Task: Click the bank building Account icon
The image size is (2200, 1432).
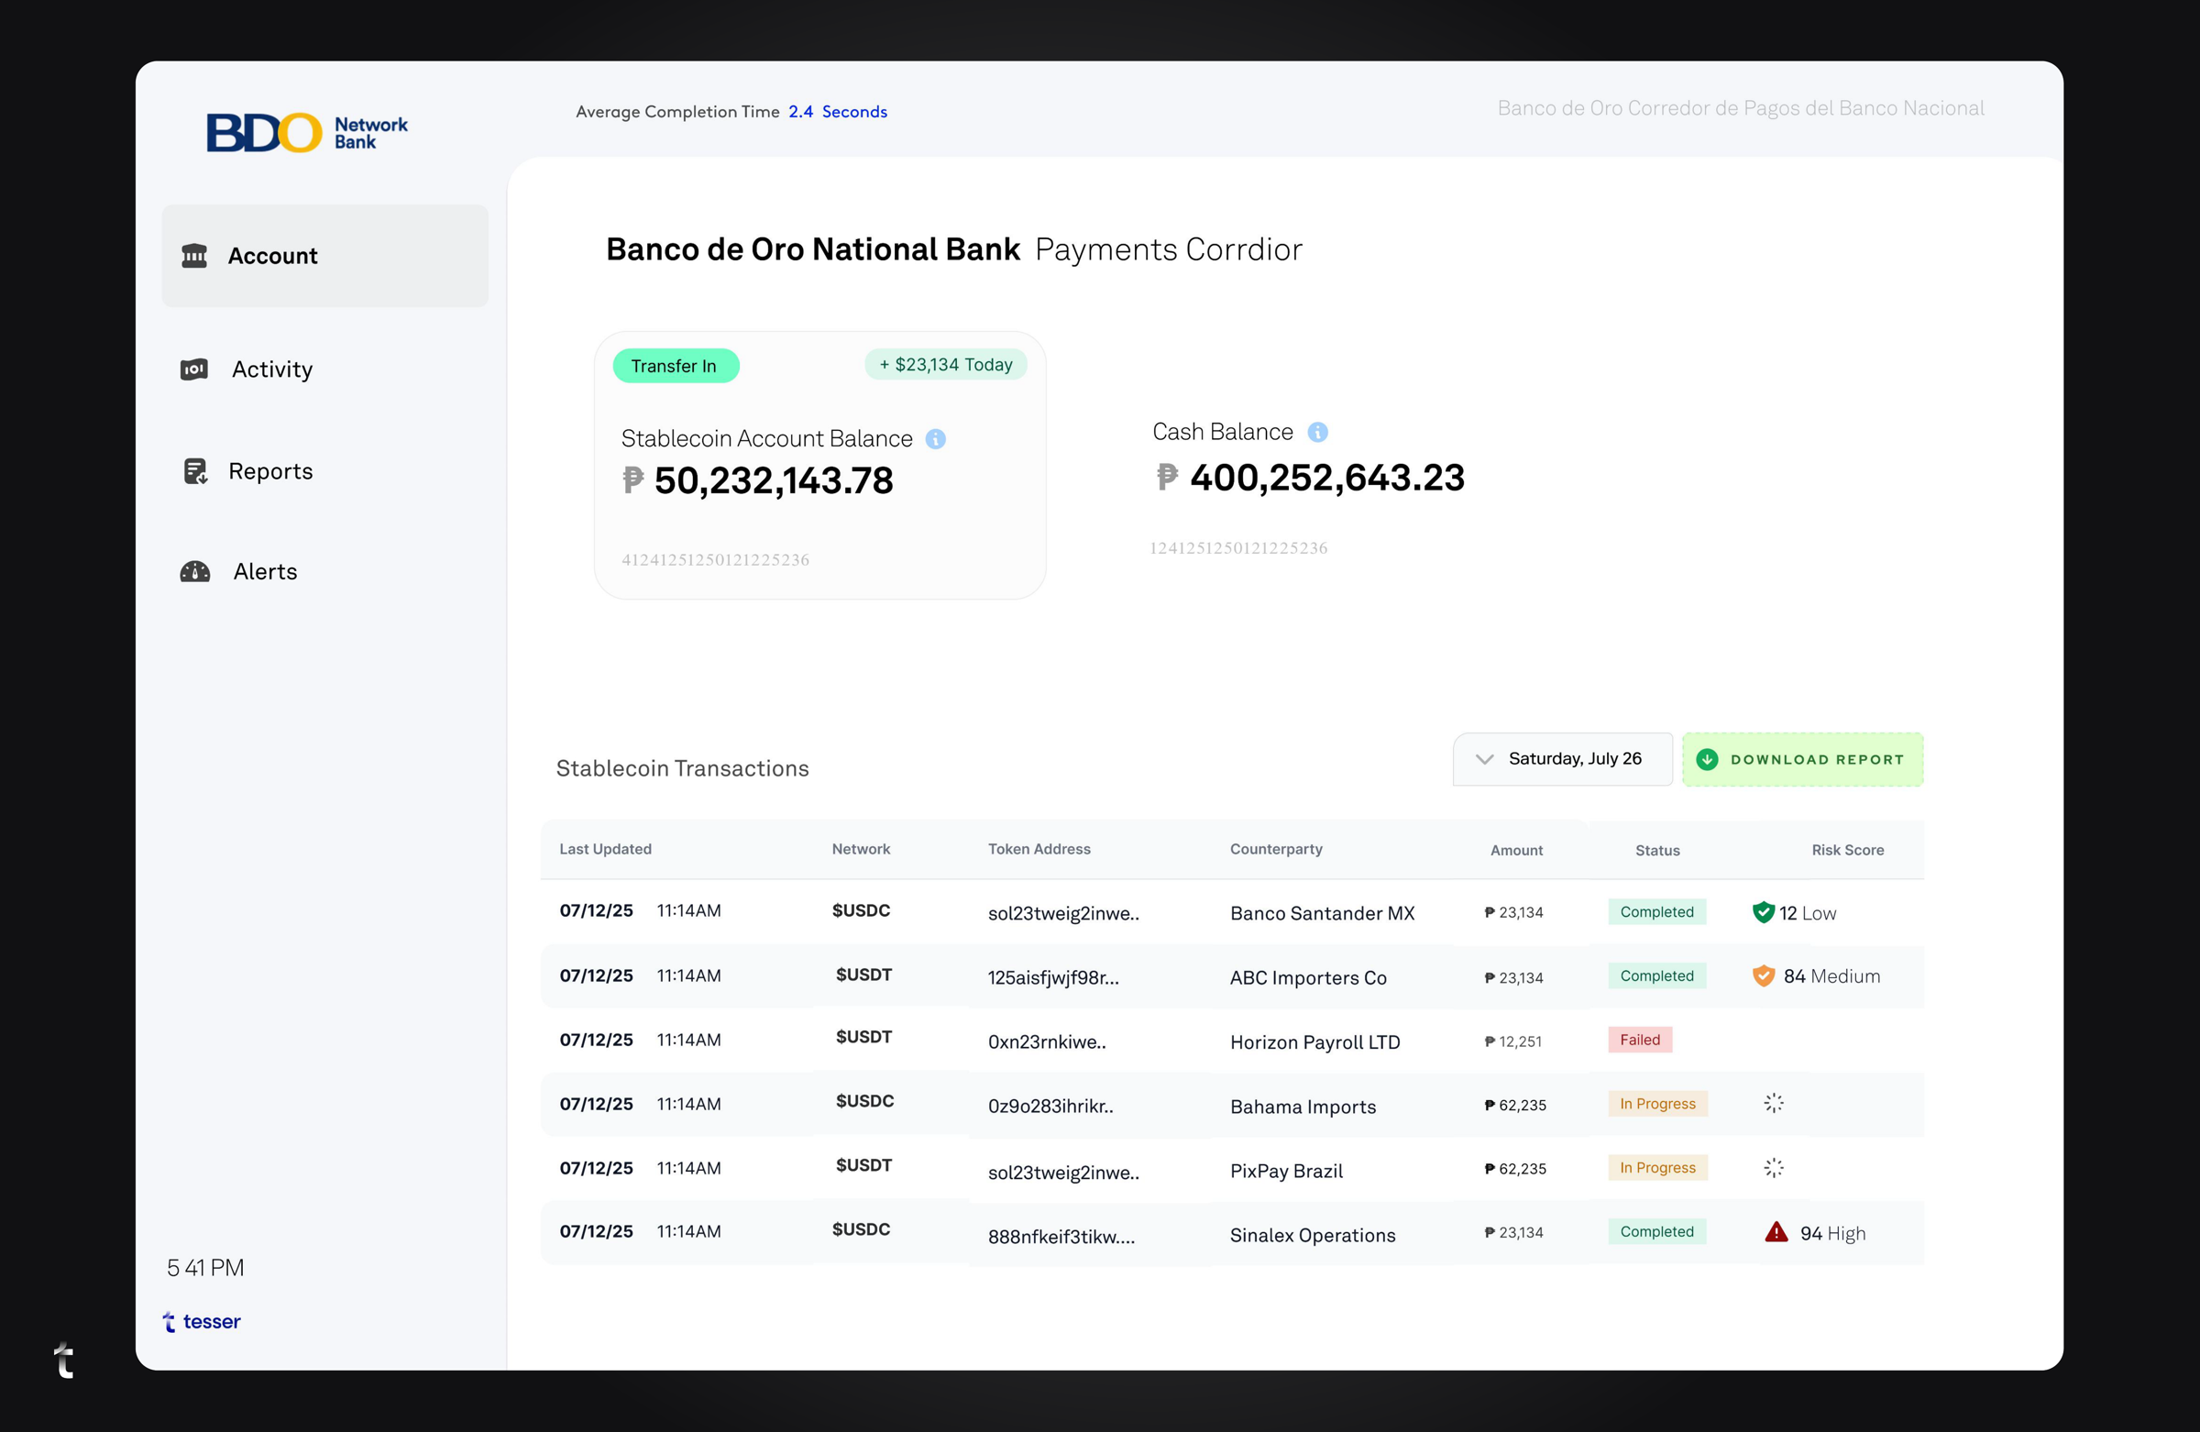Action: tap(194, 256)
